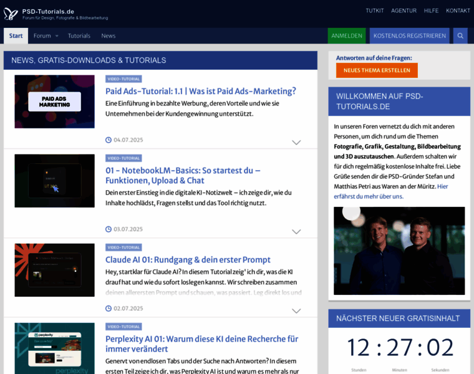Open Perplexity AI 01 article title
474x374 pixels.
tap(201, 344)
